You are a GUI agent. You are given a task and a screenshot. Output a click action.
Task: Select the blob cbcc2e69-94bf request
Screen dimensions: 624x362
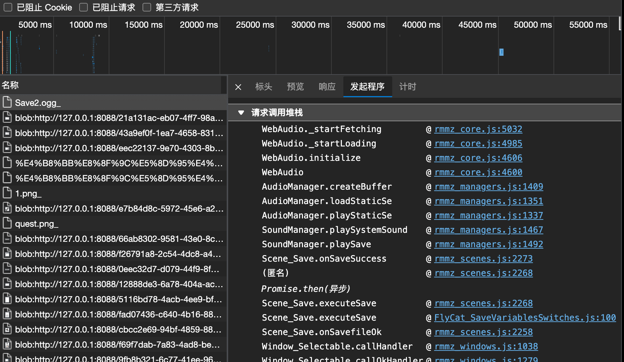pyautogui.click(x=113, y=329)
